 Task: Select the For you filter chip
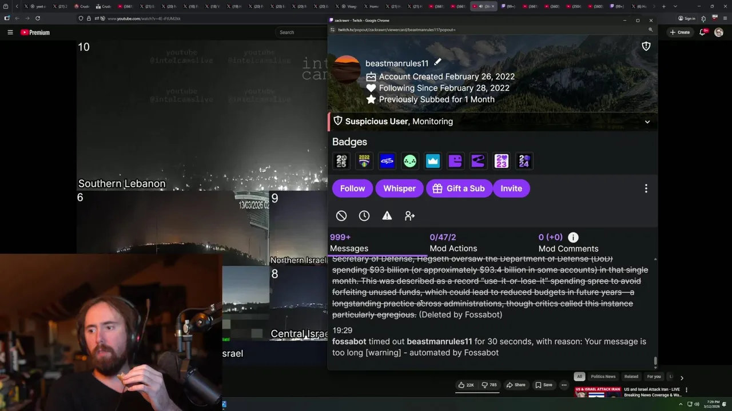pyautogui.click(x=654, y=377)
